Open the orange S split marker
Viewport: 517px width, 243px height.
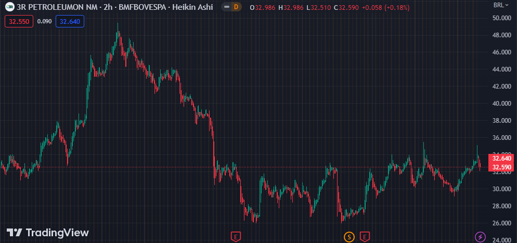[x=349, y=236]
